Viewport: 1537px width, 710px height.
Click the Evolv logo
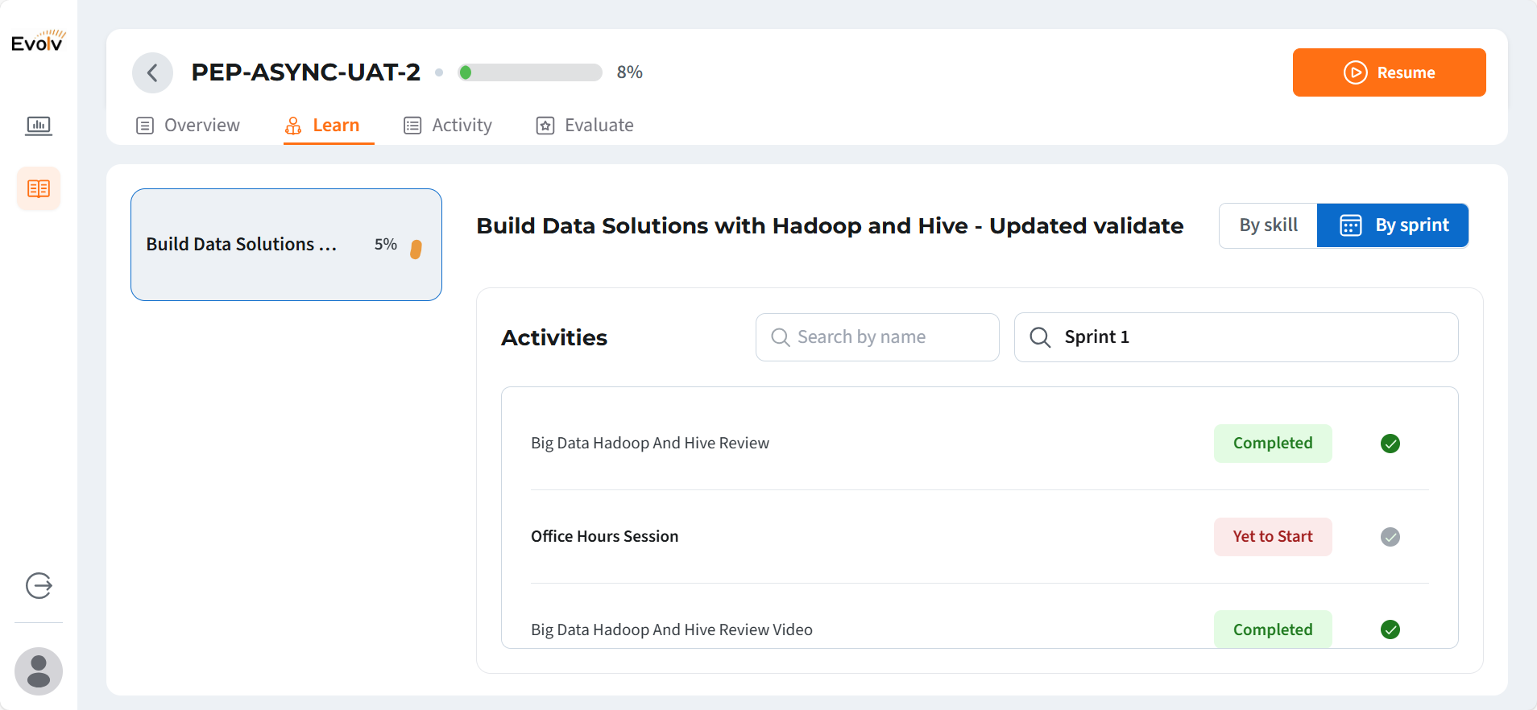point(38,42)
